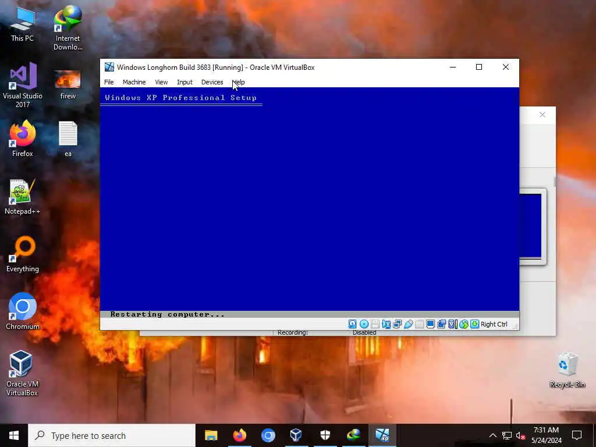Click the running XP VM taskbar button
596x447 pixels.
[382, 435]
